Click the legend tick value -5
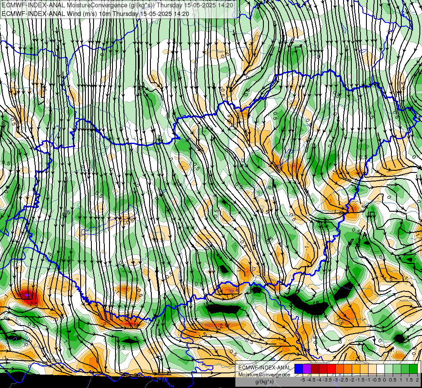This screenshot has width=422, height=388. click(303, 380)
